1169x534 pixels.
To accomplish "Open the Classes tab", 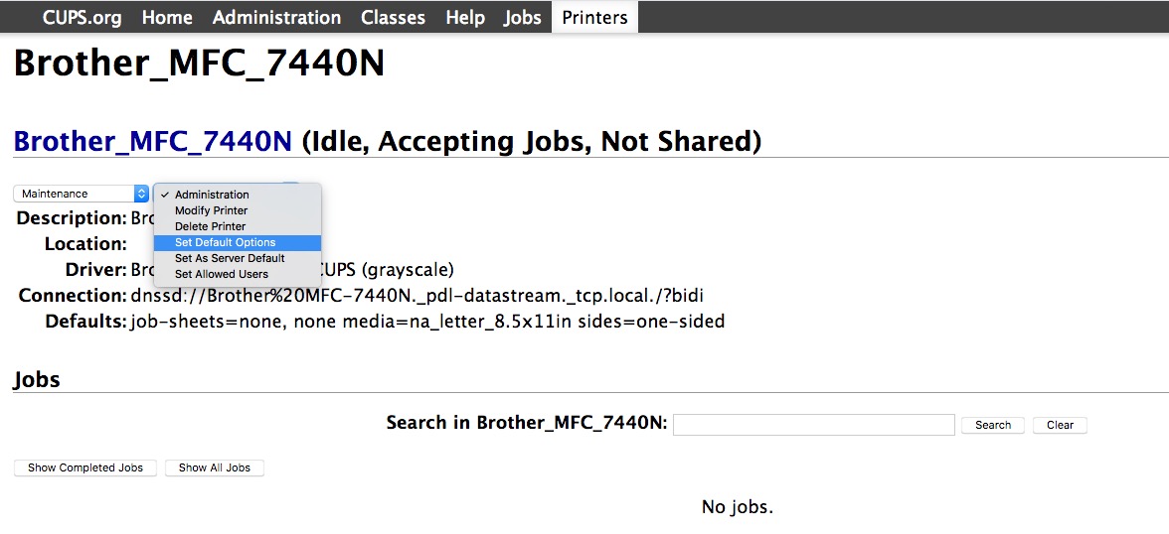I will coord(393,17).
